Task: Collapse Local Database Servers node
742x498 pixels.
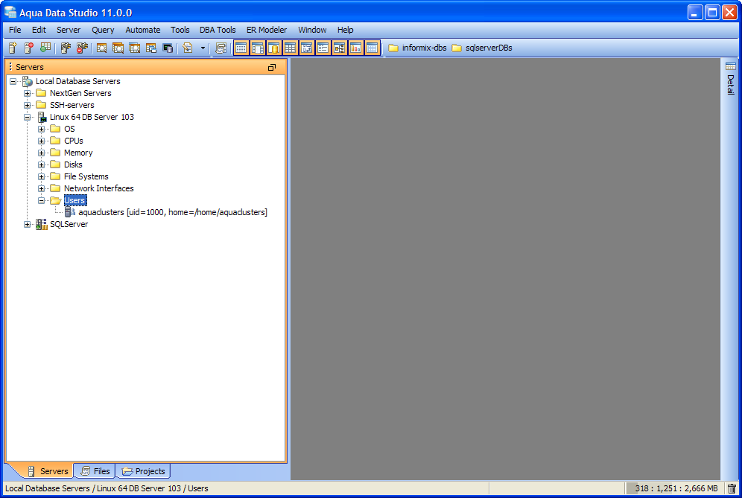Action: tap(13, 81)
